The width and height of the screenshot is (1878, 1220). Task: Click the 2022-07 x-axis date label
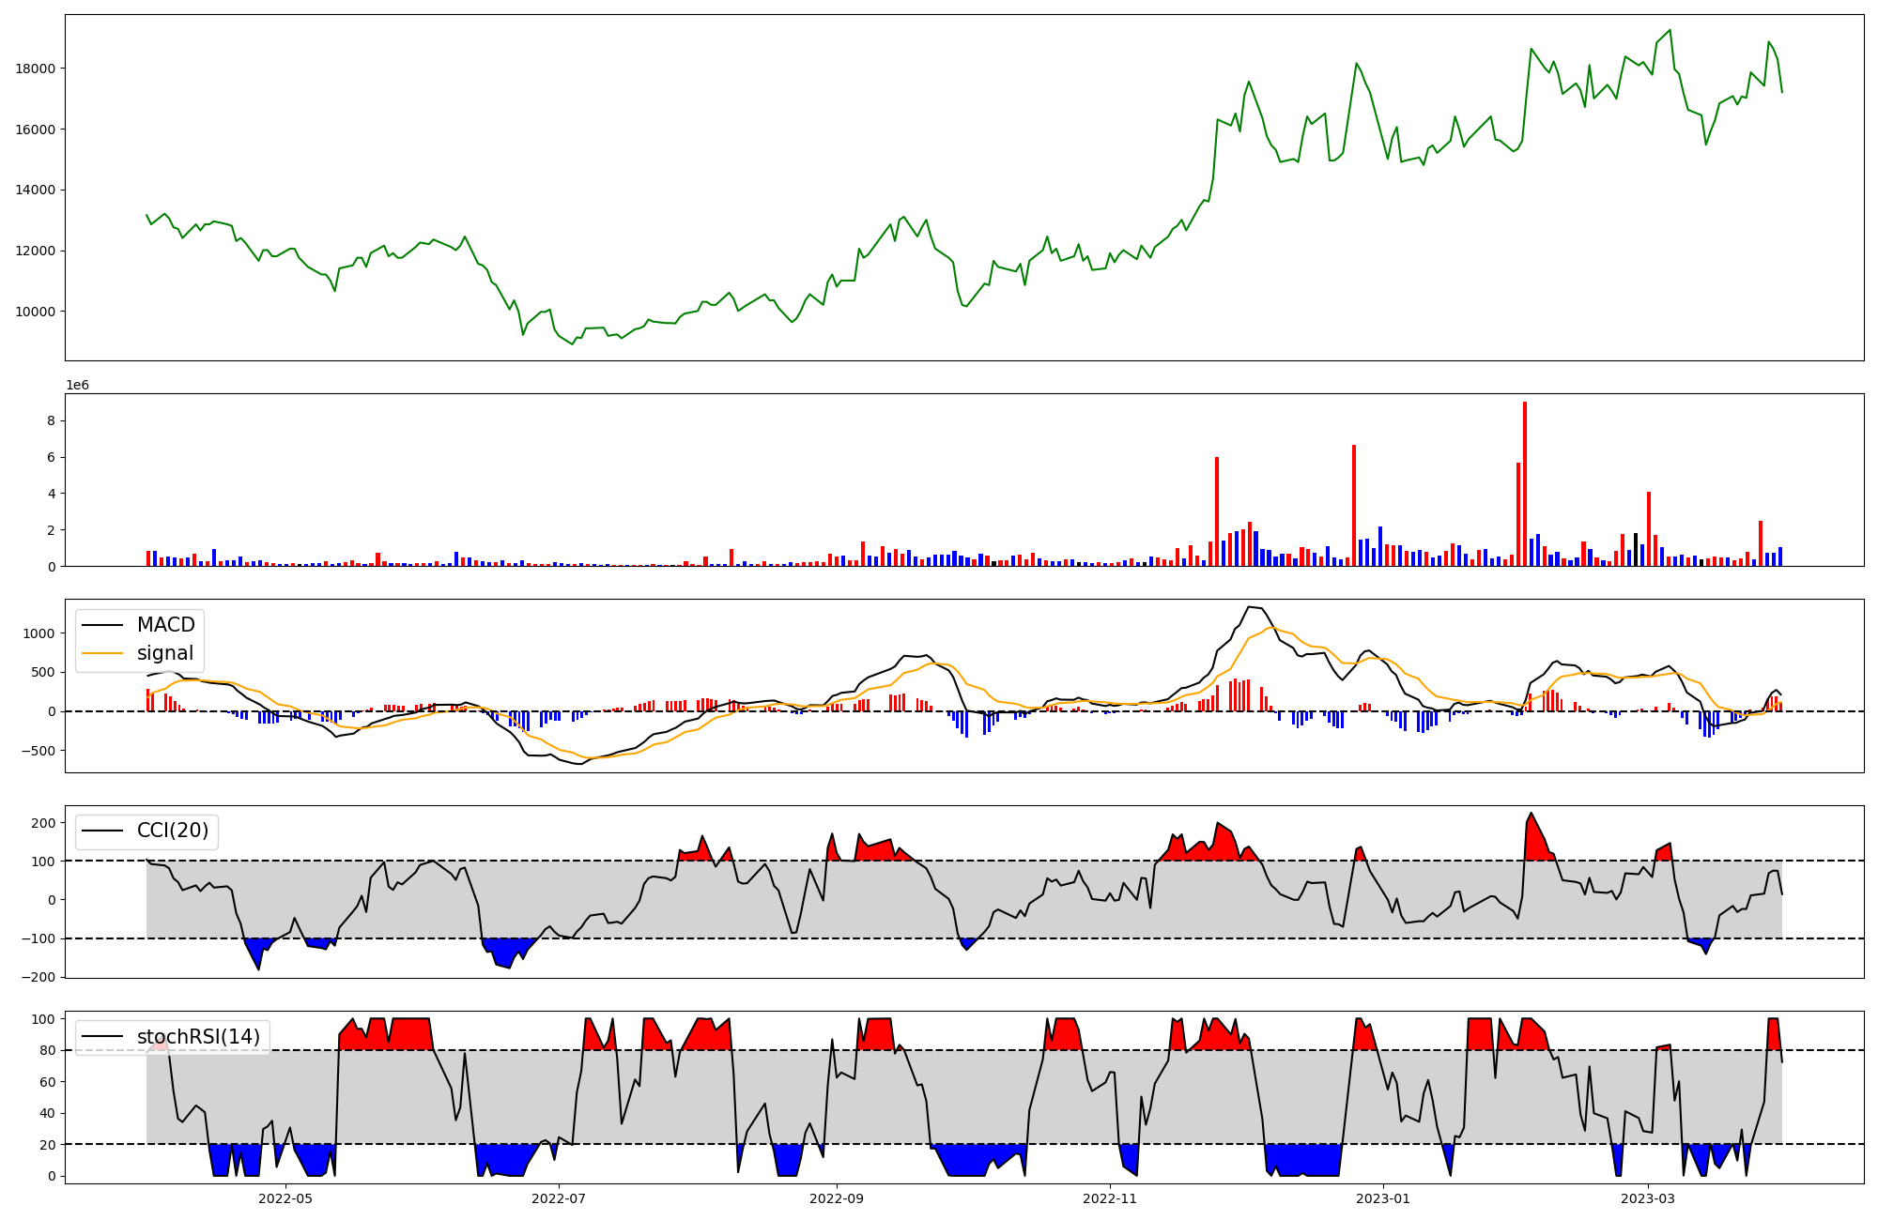pyautogui.click(x=559, y=1198)
